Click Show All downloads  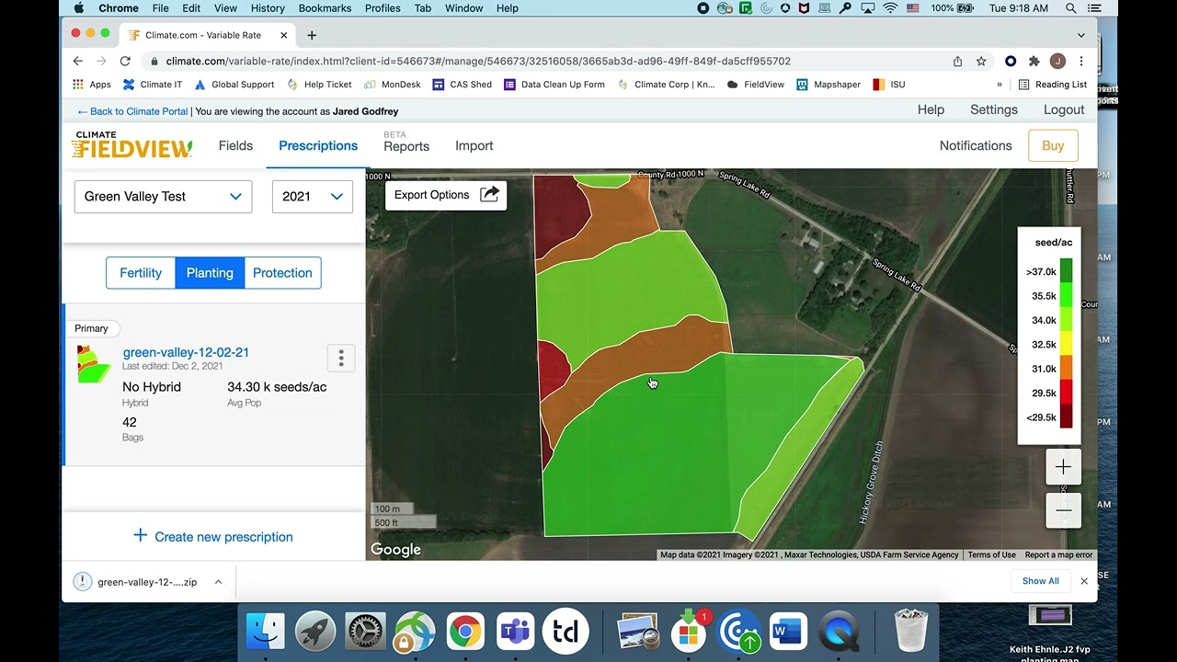tap(1040, 581)
